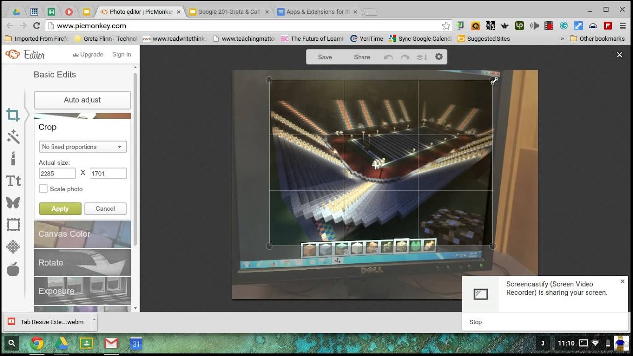The height and width of the screenshot is (356, 633).
Task: Open the Rotate panel
Action: click(x=82, y=263)
